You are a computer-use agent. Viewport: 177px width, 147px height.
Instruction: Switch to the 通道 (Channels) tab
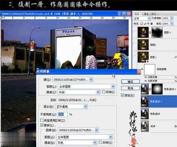[146, 14]
